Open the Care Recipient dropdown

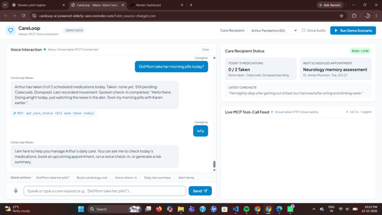pyautogui.click(x=273, y=30)
